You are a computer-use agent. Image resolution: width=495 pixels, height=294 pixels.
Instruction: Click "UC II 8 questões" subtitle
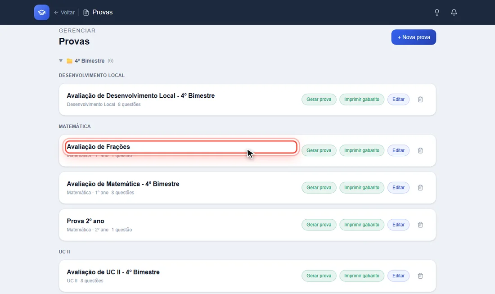[x=85, y=281]
